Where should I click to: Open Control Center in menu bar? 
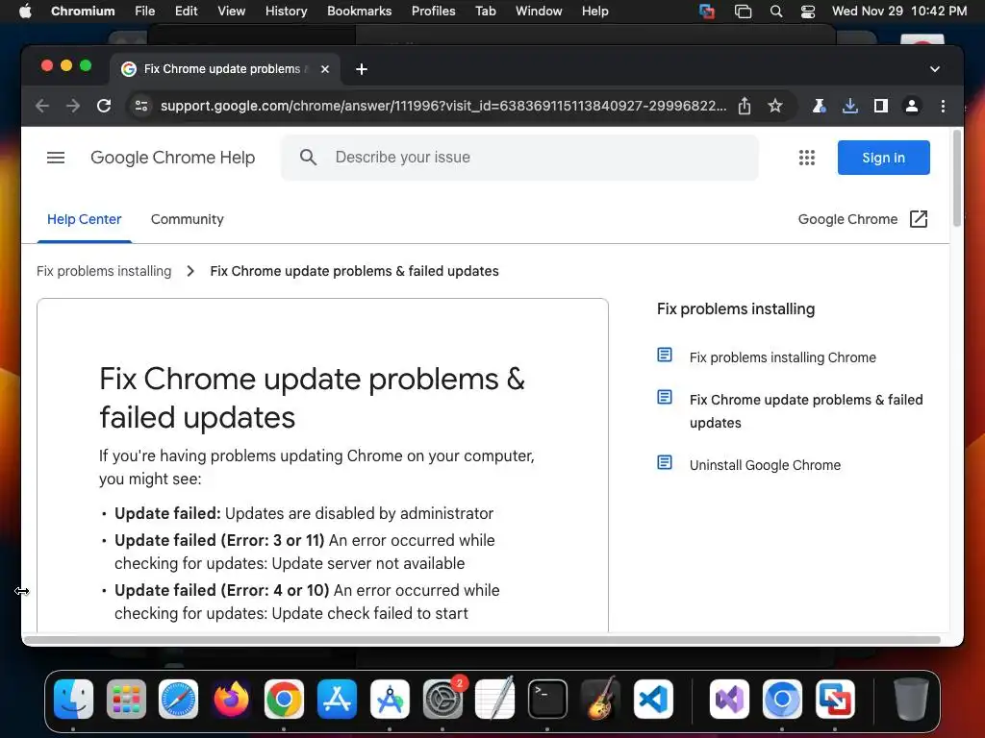click(x=808, y=12)
